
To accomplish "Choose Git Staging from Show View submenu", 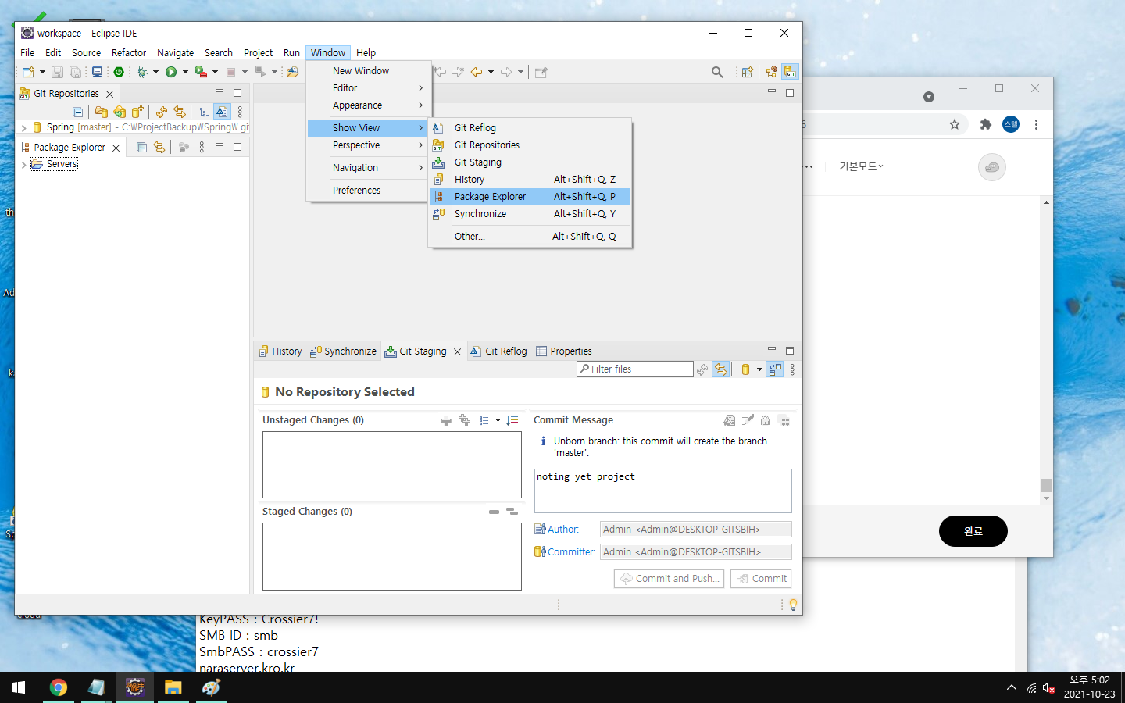I will [x=530, y=162].
